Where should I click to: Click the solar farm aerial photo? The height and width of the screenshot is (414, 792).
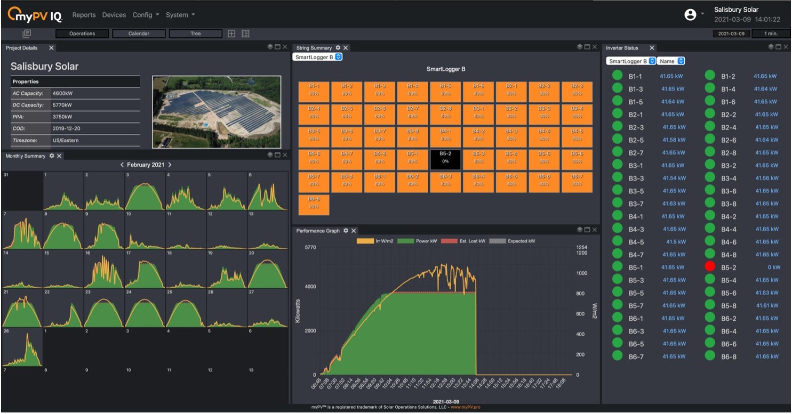pyautogui.click(x=217, y=112)
